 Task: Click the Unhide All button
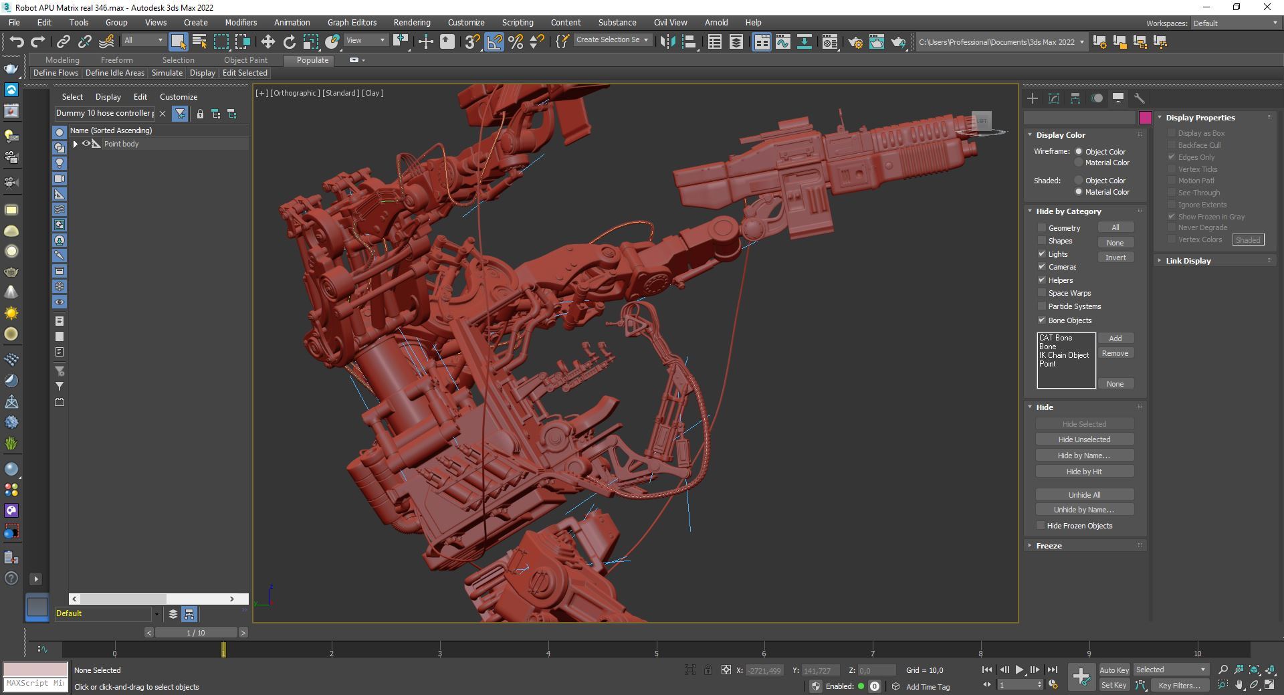click(1084, 495)
